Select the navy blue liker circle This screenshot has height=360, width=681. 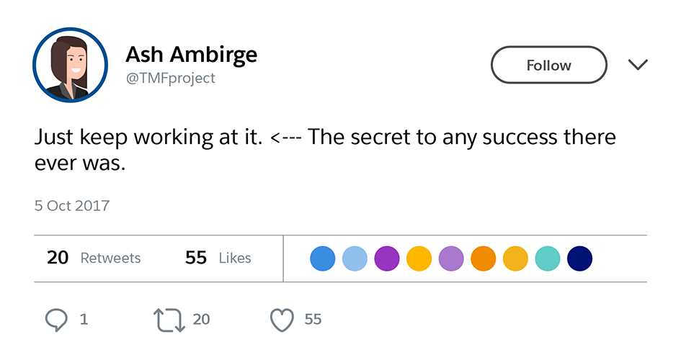point(580,258)
